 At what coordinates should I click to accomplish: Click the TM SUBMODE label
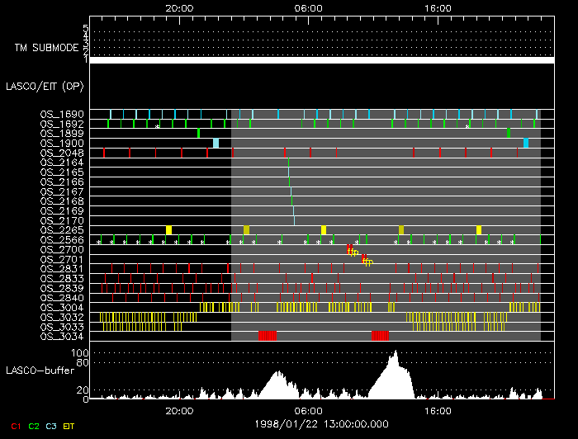click(x=46, y=48)
